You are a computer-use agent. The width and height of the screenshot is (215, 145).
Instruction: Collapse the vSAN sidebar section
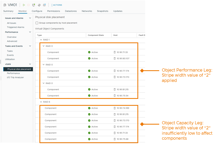tap(30, 64)
